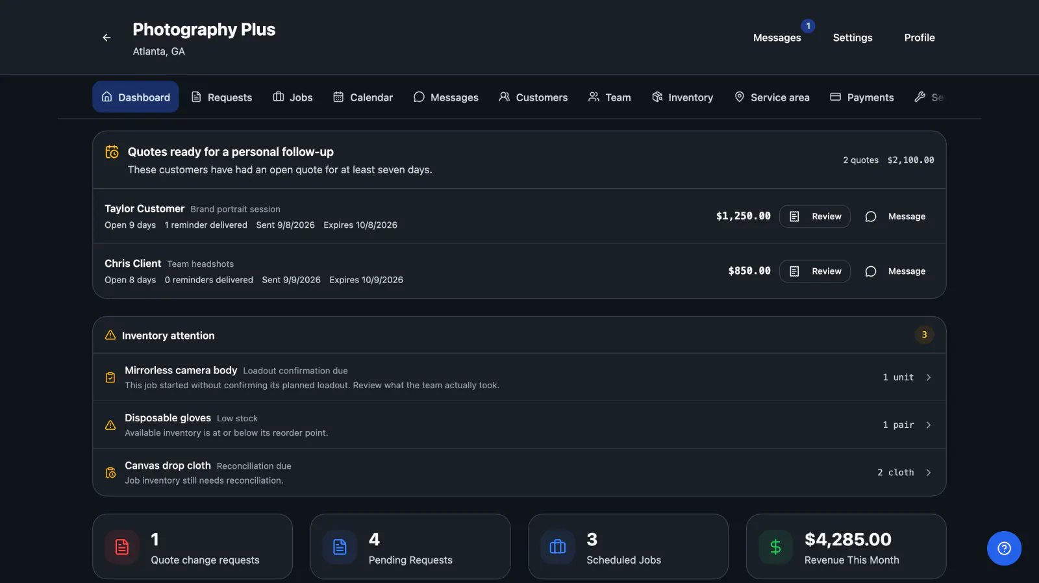Go to the Payments tab
1039x583 pixels.
coord(862,97)
